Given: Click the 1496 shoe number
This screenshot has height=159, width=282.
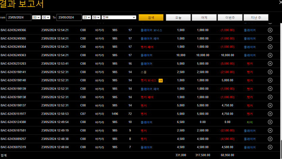Looking at the screenshot, I should coord(115,114).
